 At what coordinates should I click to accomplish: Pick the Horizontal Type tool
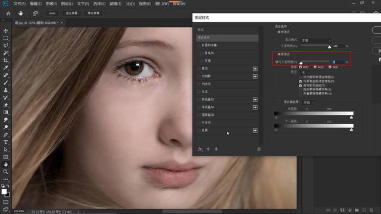click(x=5, y=142)
